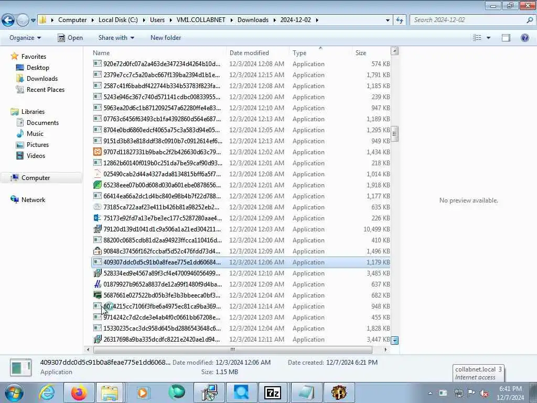Open Windows Media Player from taskbar
Viewport: 537px width, 403px height.
pos(143,393)
